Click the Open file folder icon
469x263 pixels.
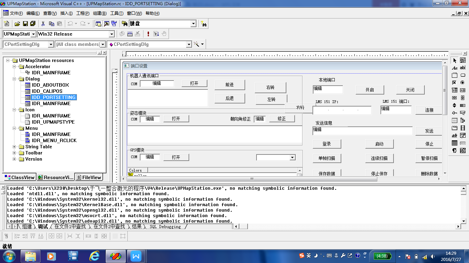click(17, 24)
